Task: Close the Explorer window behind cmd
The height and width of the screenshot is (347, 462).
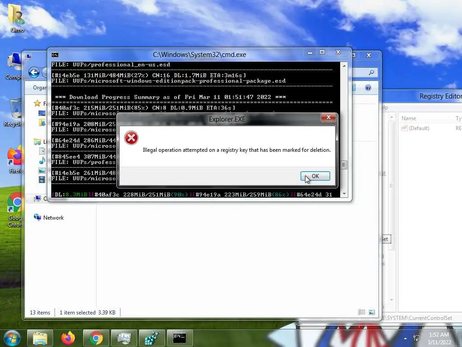Action: 369,55
